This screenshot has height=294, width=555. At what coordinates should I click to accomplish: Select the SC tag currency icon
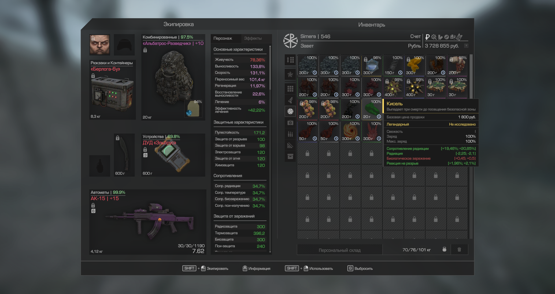tap(459, 37)
